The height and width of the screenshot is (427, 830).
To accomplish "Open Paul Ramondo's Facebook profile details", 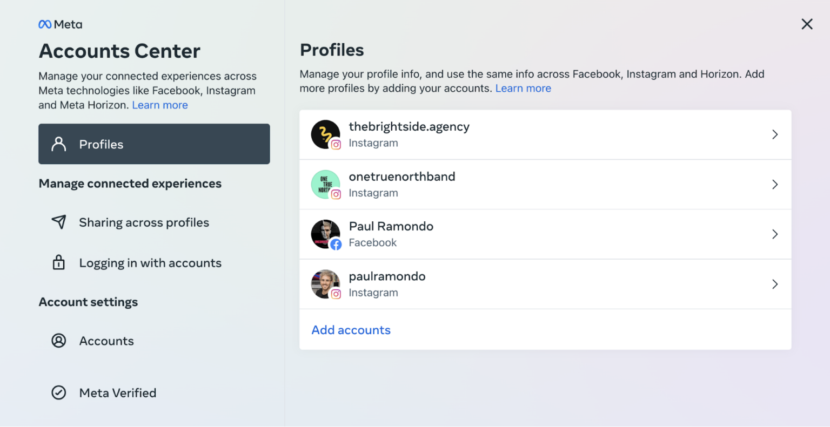I will tap(775, 234).
